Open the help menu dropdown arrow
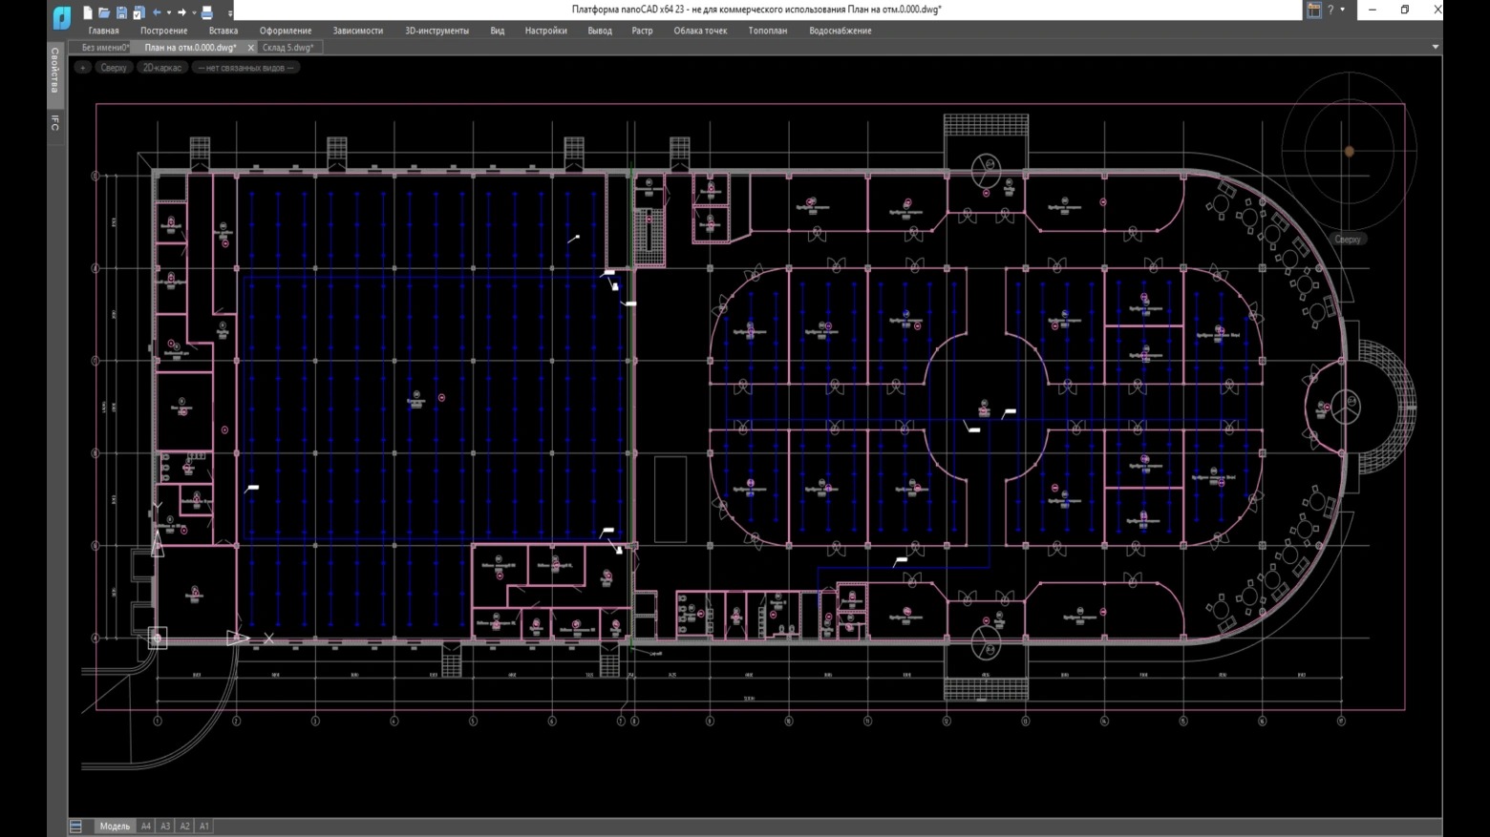The height and width of the screenshot is (837, 1490). (x=1342, y=10)
